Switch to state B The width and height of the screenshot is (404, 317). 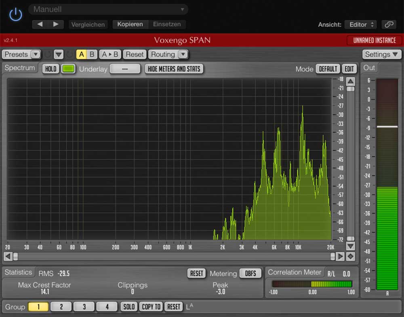pyautogui.click(x=92, y=55)
